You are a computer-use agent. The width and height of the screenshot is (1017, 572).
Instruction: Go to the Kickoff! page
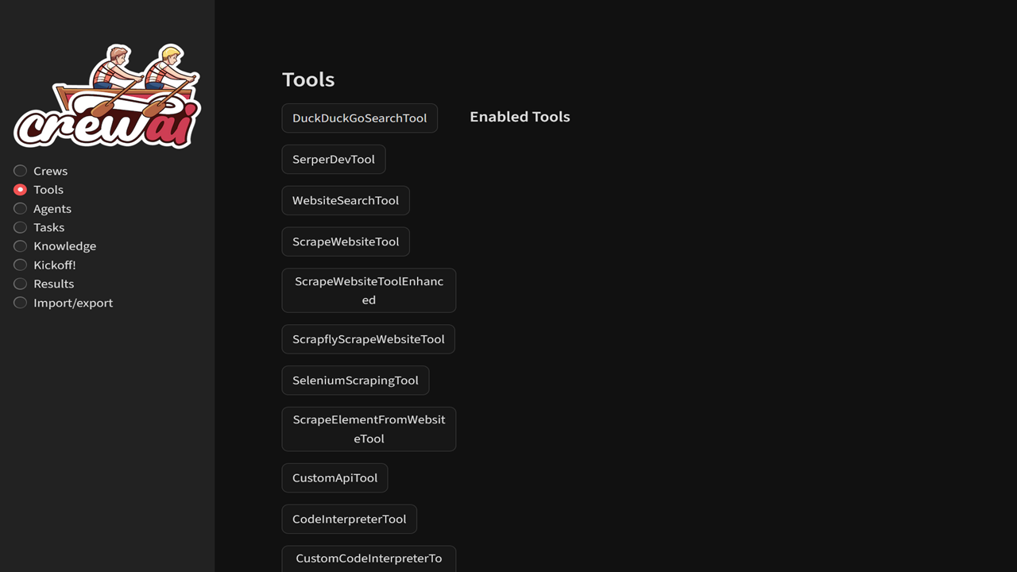tap(44, 265)
